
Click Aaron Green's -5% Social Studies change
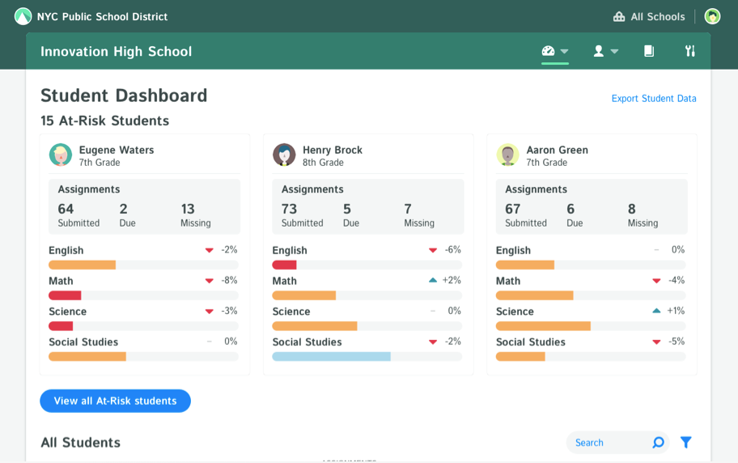676,342
